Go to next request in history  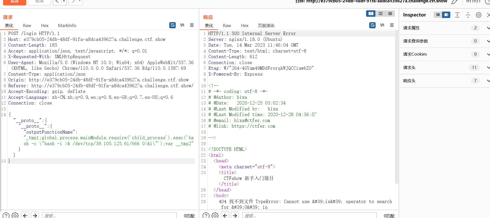click(73, 2)
